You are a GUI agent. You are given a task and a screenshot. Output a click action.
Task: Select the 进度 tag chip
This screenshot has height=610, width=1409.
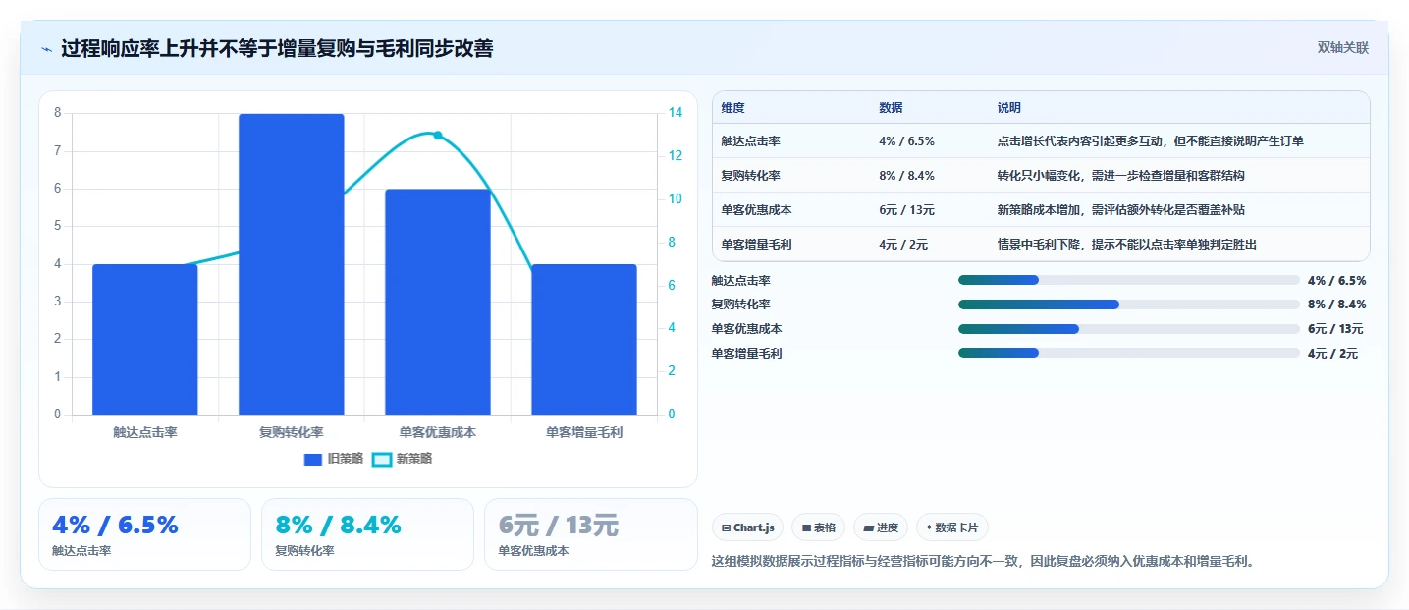tap(881, 527)
